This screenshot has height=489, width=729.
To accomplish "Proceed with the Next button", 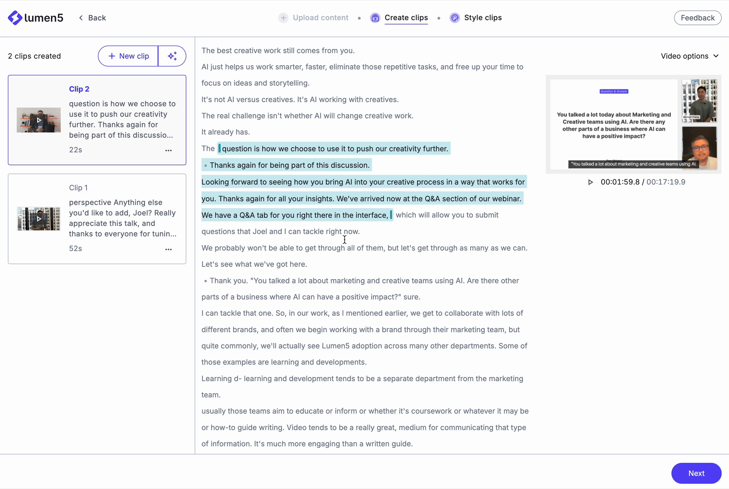I will coord(696,473).
